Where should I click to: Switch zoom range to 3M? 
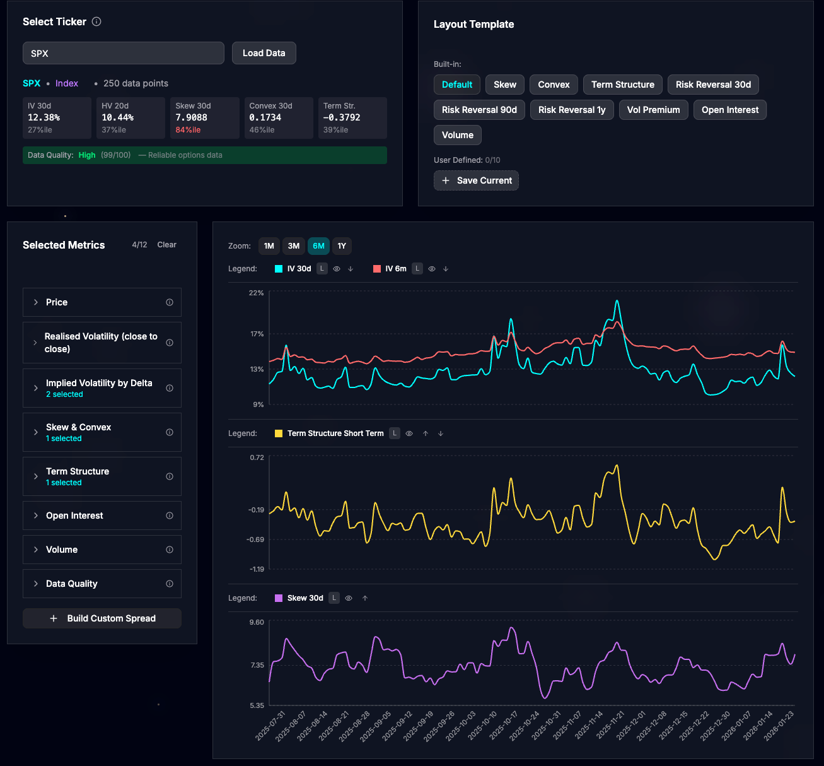click(294, 246)
